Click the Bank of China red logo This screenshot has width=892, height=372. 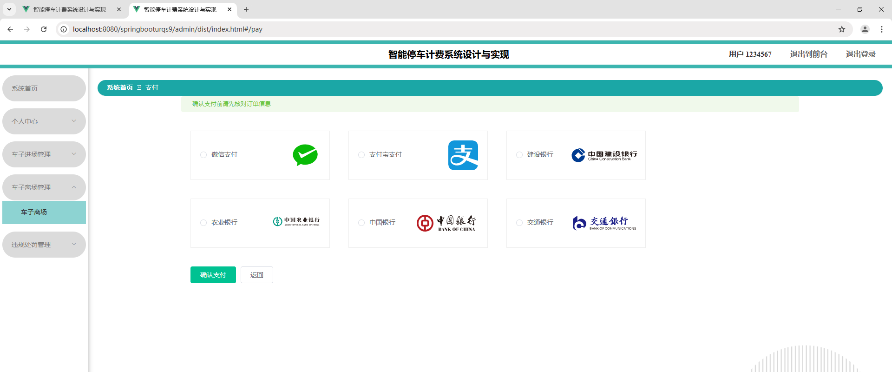point(446,223)
